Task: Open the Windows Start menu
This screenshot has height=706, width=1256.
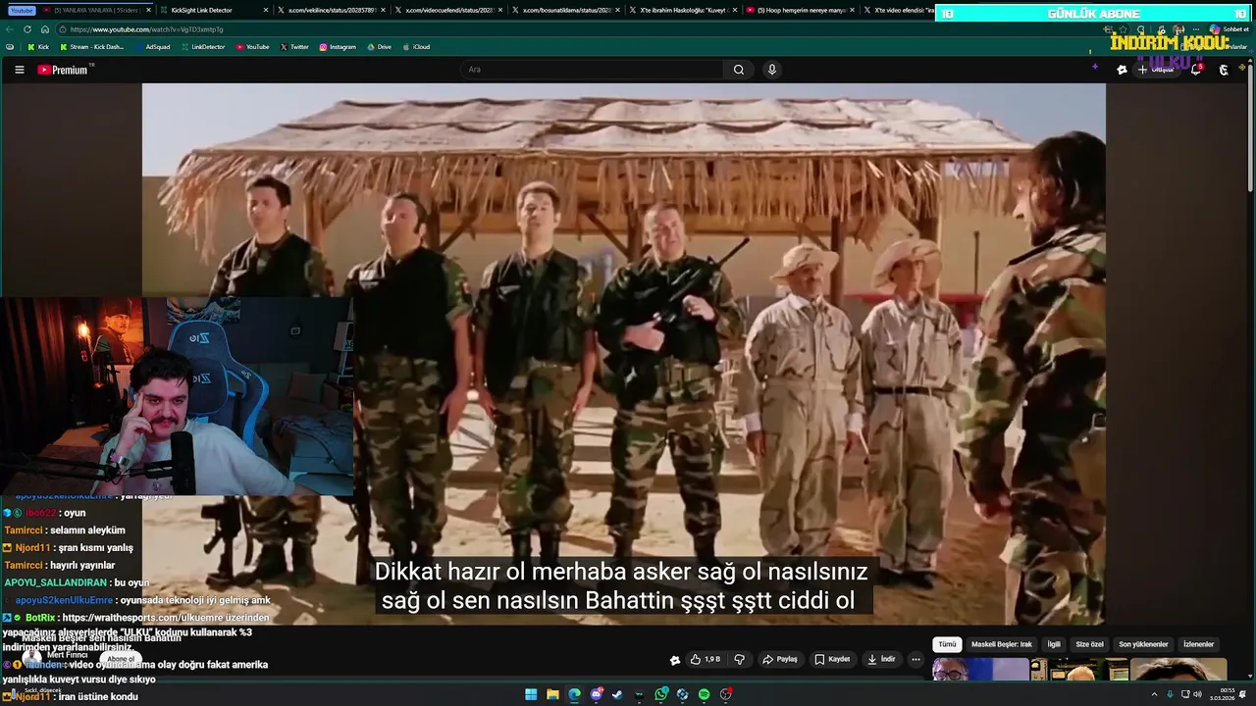Action: [x=531, y=694]
